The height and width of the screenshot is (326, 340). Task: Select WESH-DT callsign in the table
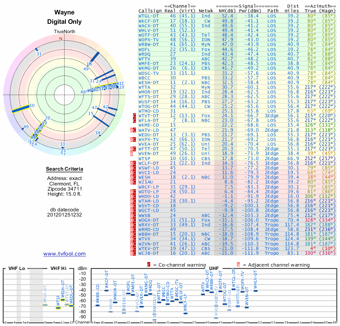148,82
